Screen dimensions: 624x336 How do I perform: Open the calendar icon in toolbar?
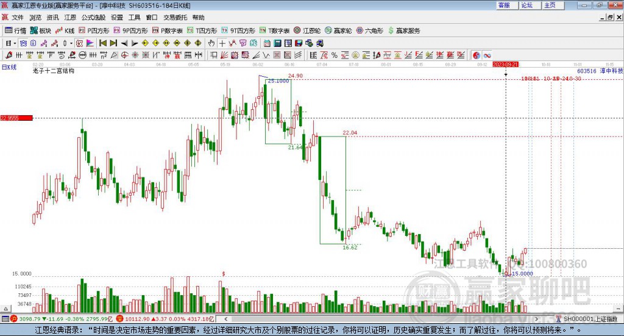267,43
